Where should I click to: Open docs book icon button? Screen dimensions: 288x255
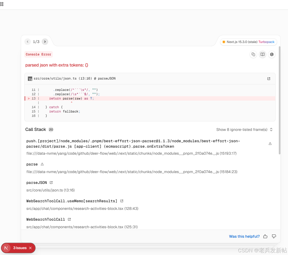point(263,54)
